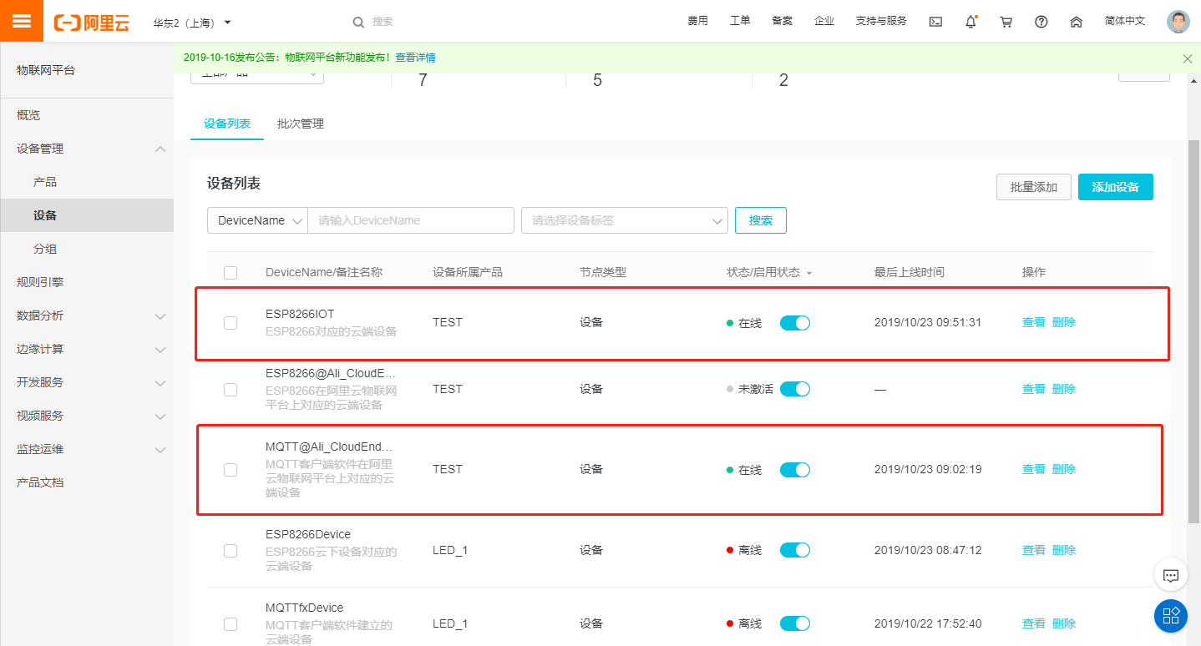Image resolution: width=1201 pixels, height=646 pixels.
Task: Collapse the 设备管理 sidebar section
Action: pyautogui.click(x=160, y=149)
